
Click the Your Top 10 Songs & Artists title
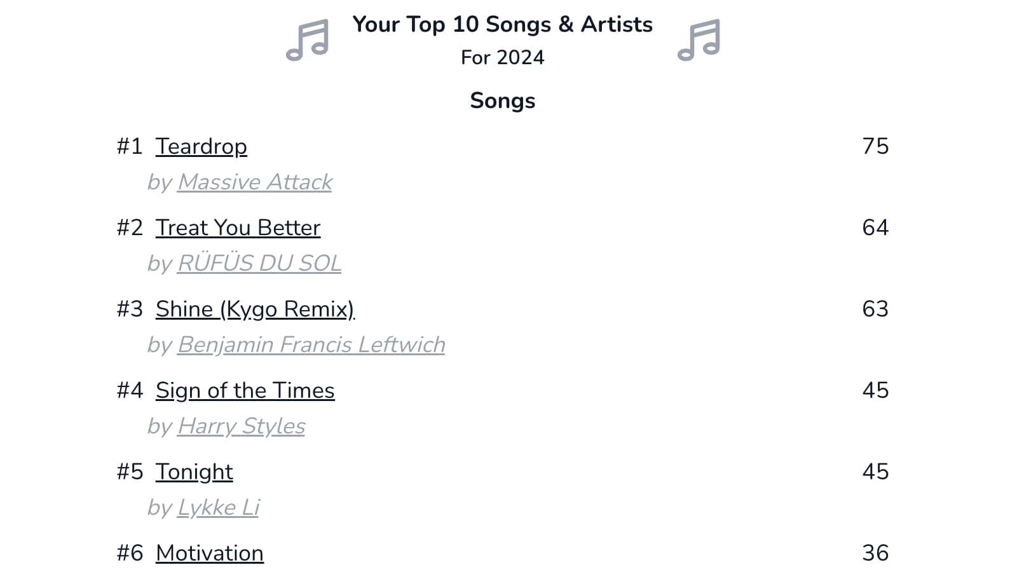(x=502, y=24)
